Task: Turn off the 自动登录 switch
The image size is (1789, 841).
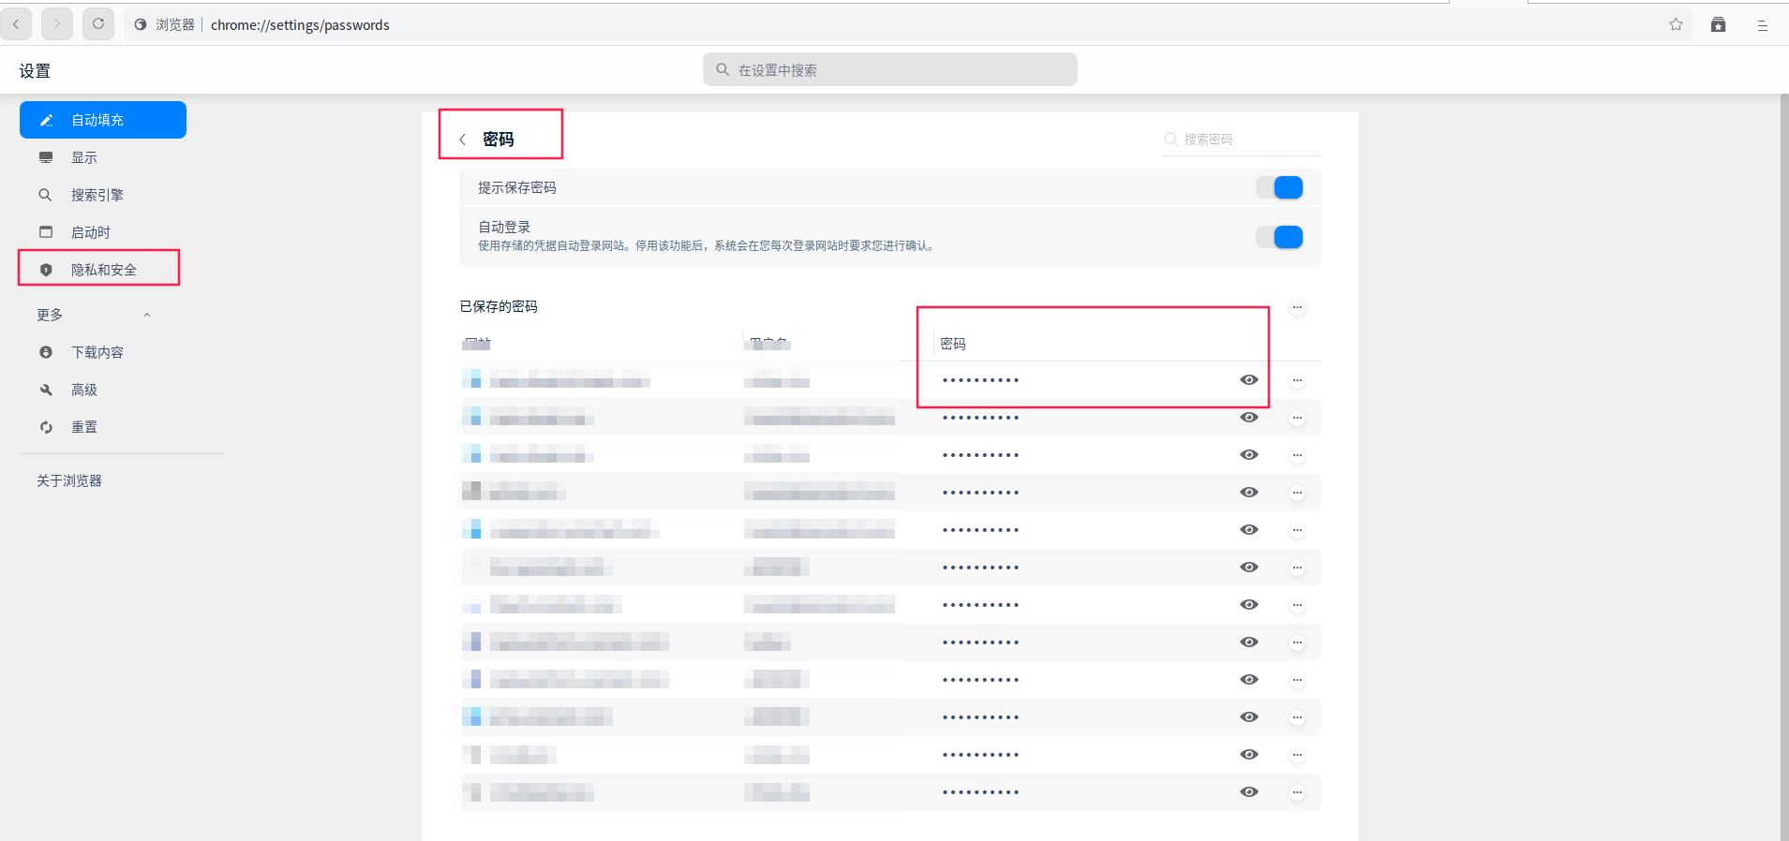Action: [x=1280, y=237]
